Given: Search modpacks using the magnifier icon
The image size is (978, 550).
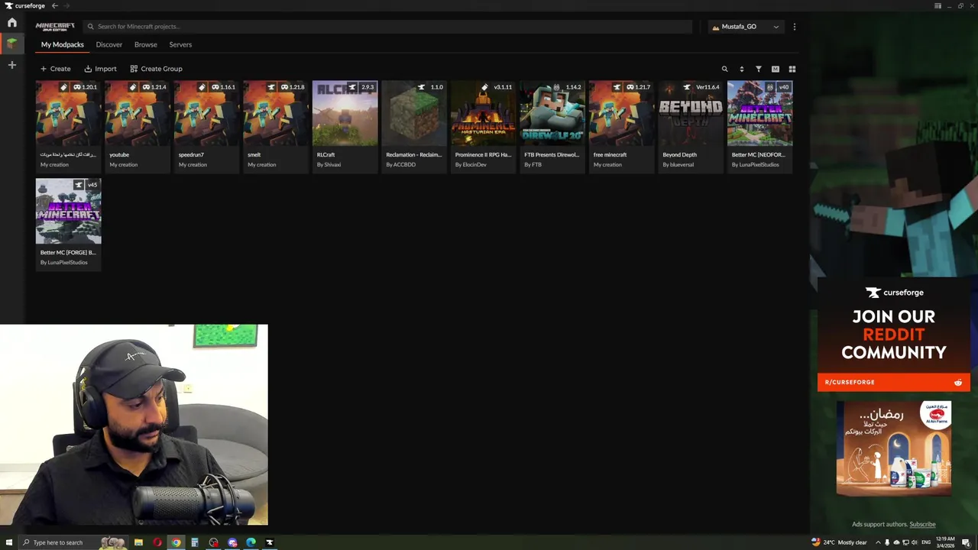Looking at the screenshot, I should coord(725,69).
